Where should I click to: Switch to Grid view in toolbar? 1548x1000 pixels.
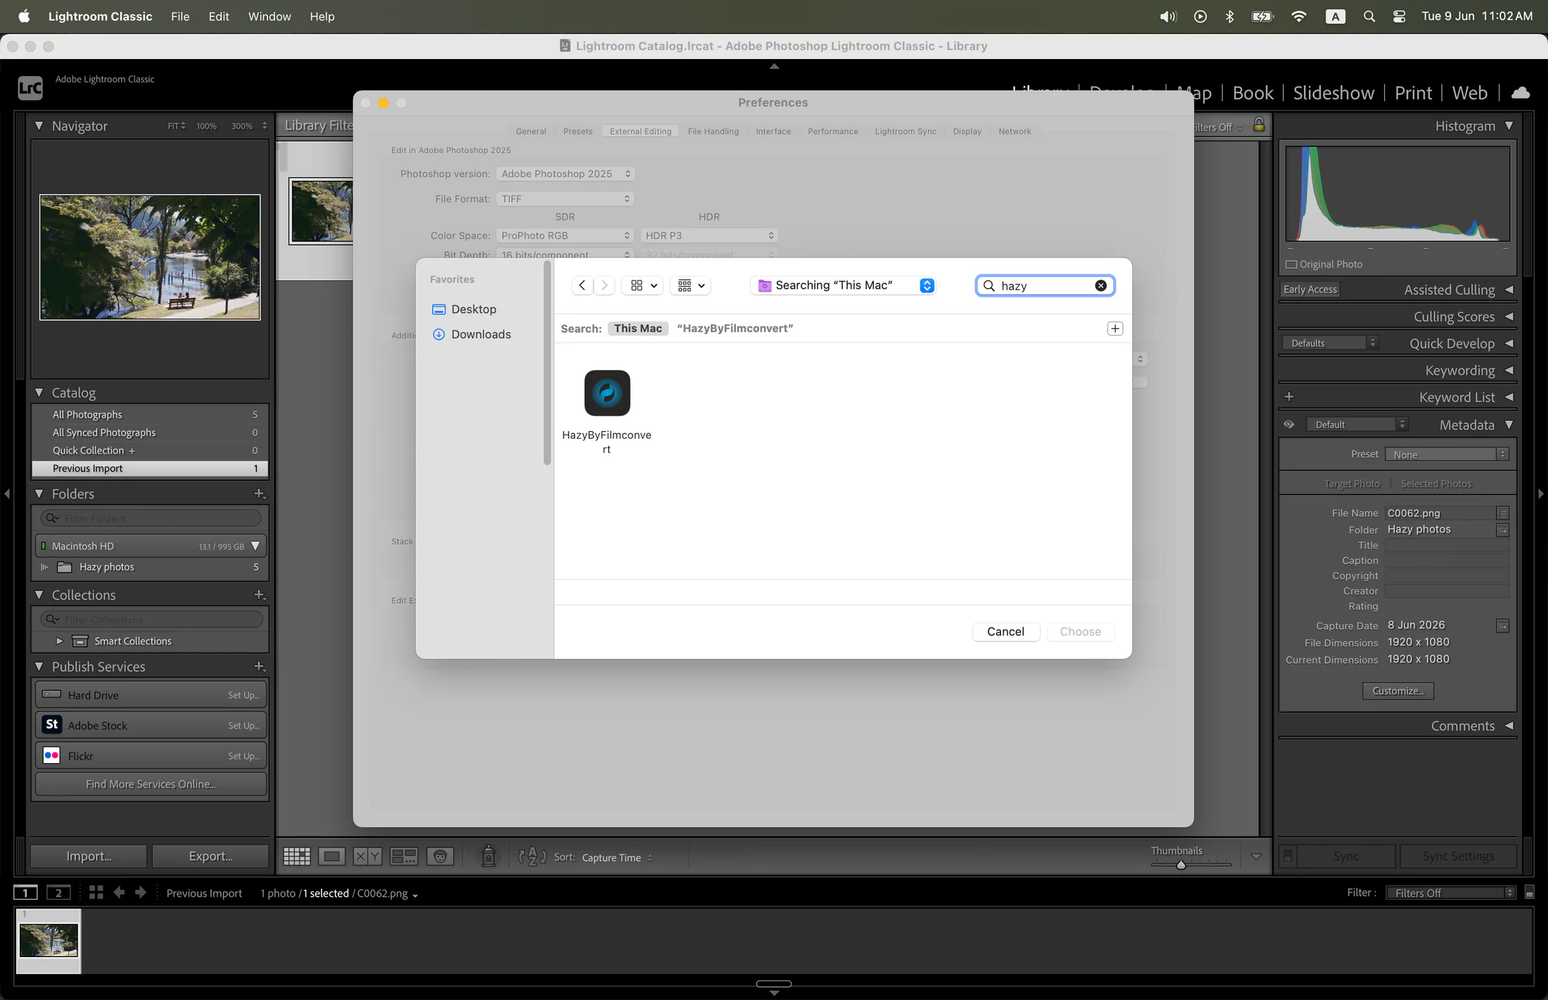coord(296,857)
